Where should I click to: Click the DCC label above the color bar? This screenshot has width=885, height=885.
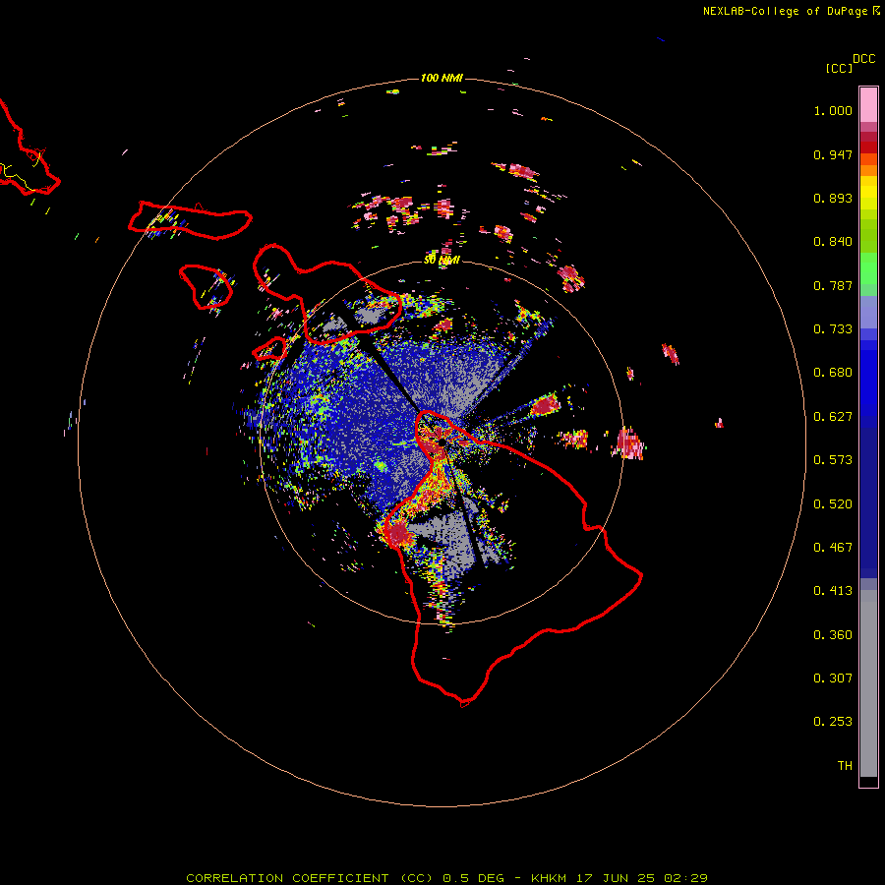[x=863, y=59]
